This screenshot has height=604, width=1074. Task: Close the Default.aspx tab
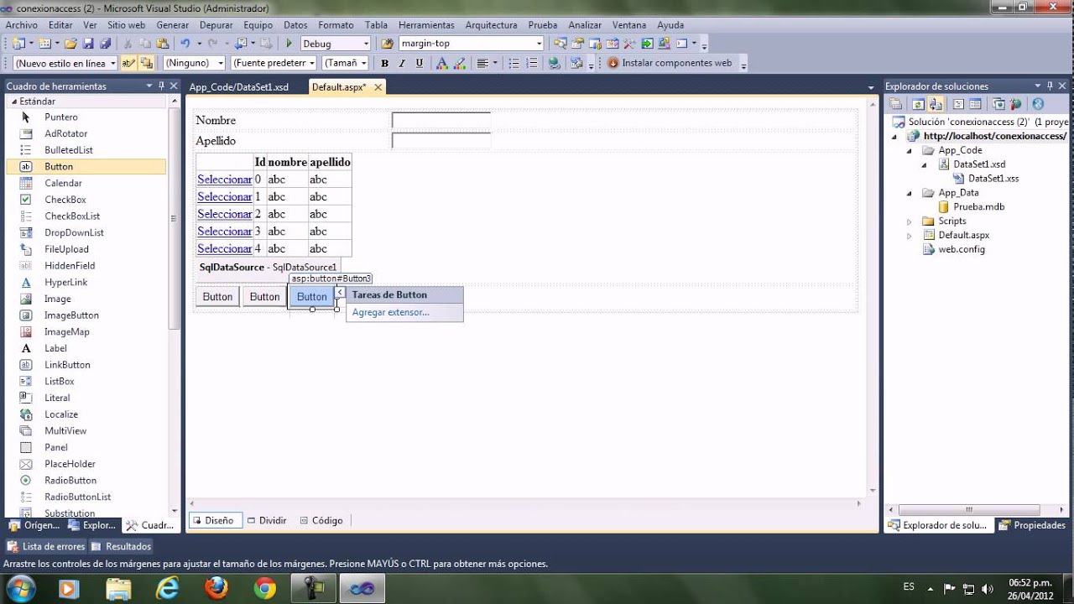(378, 87)
